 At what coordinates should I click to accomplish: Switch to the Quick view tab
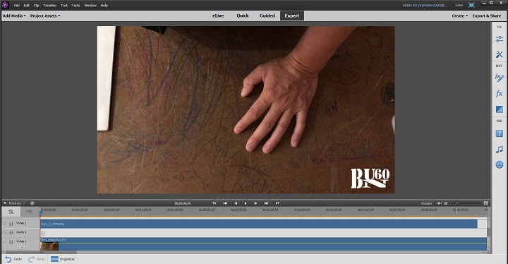point(243,16)
